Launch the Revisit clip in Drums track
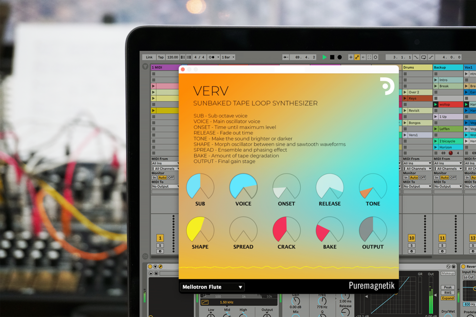The height and width of the screenshot is (317, 476). point(405,110)
